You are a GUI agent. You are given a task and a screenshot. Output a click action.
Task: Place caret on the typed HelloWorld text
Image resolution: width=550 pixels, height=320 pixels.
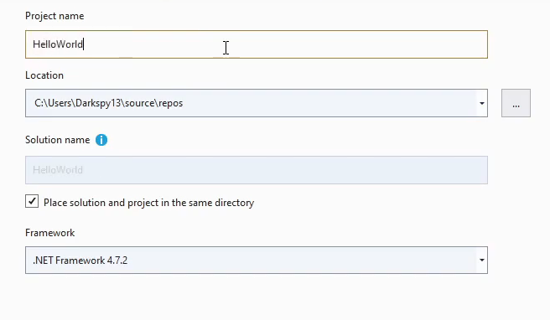58,44
